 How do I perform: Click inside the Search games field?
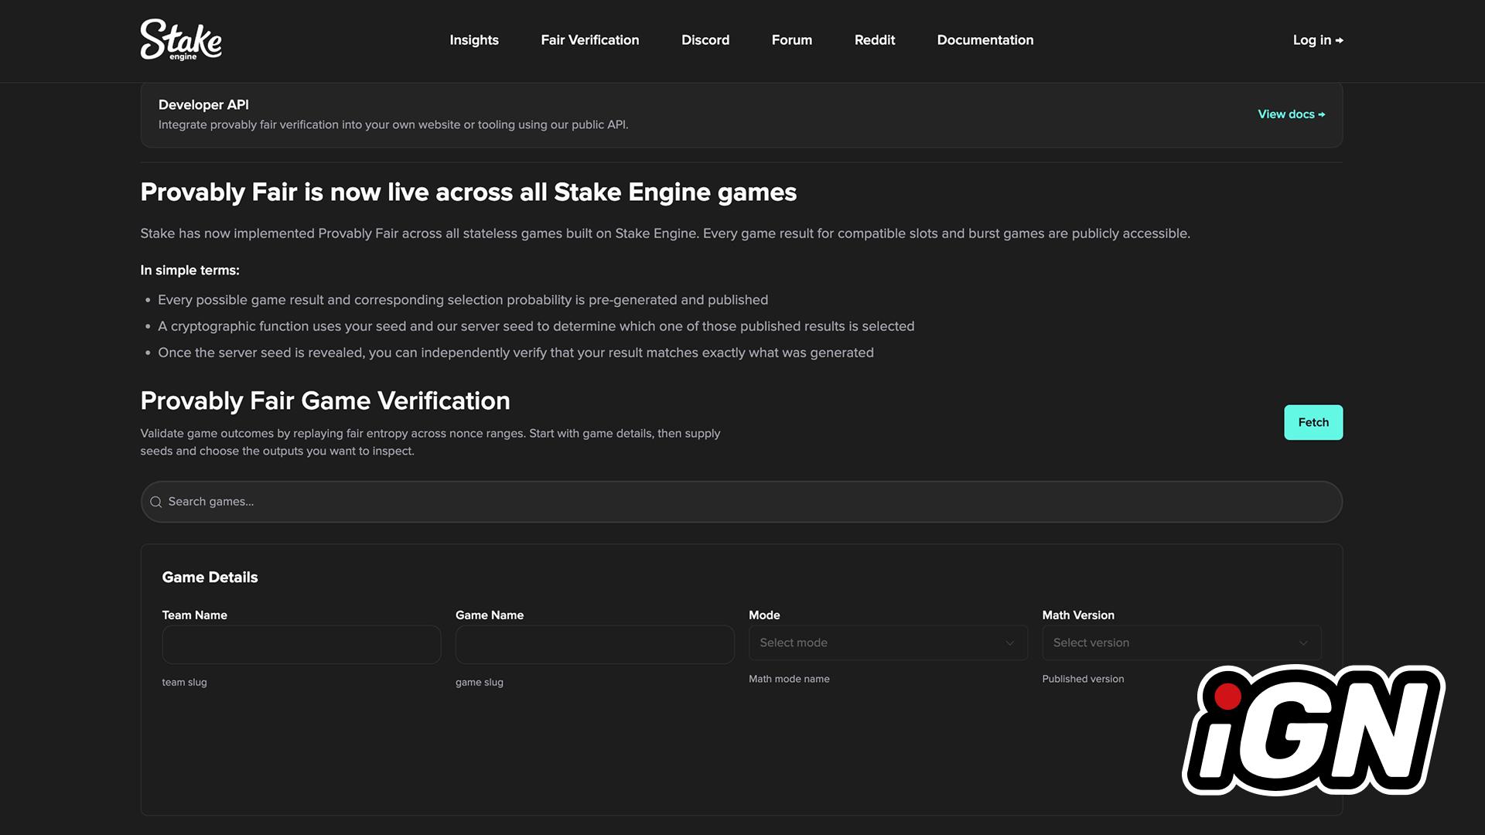[x=541, y=502]
